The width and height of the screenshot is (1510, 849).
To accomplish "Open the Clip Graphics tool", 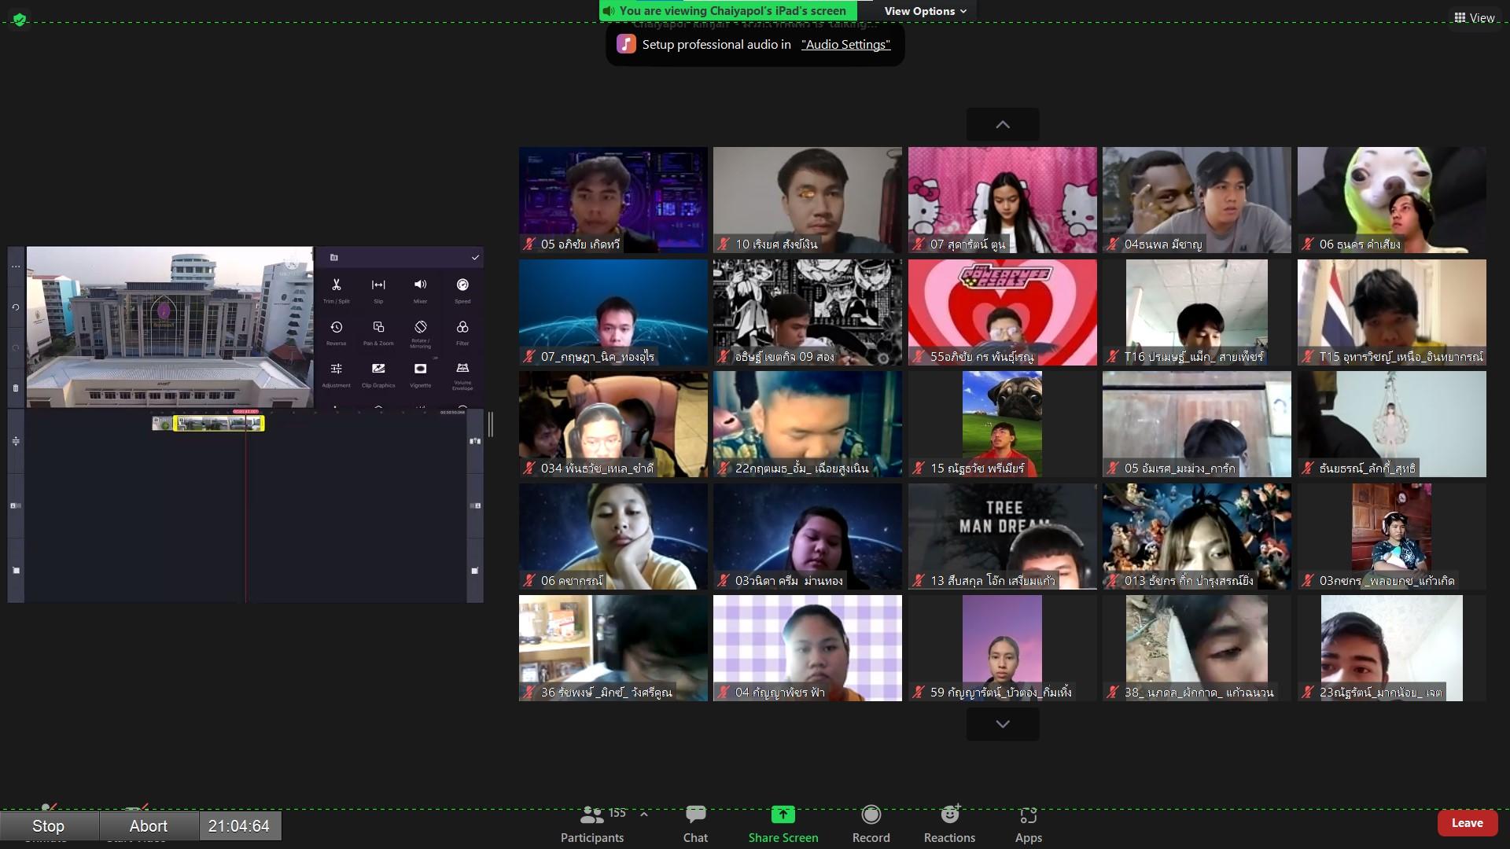I will [378, 374].
